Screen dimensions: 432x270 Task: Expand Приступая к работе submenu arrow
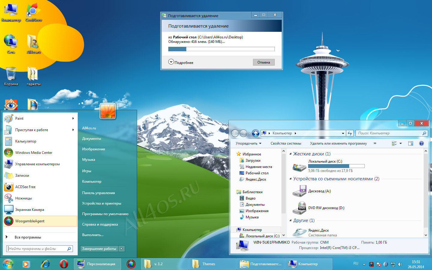click(x=73, y=130)
